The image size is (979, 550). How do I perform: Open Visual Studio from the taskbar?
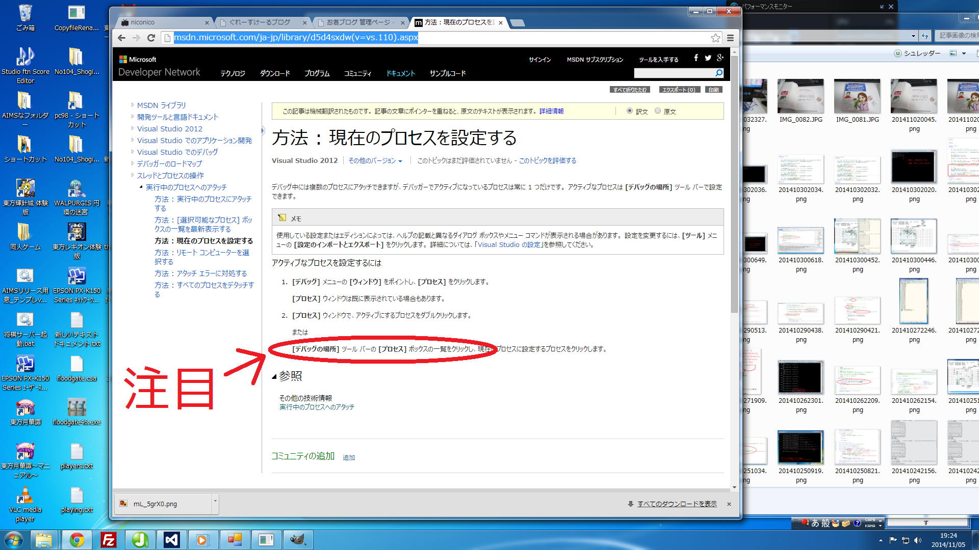pos(171,540)
